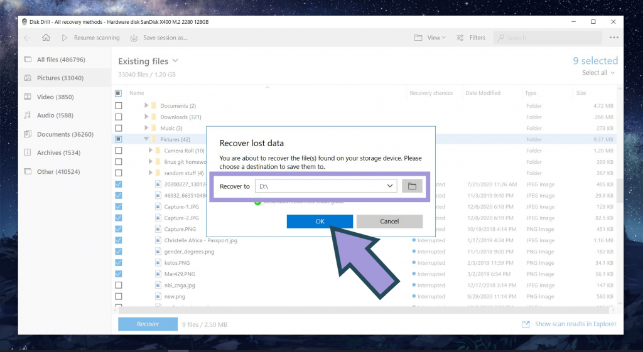Check the new.png file checkbox

pyautogui.click(x=119, y=296)
